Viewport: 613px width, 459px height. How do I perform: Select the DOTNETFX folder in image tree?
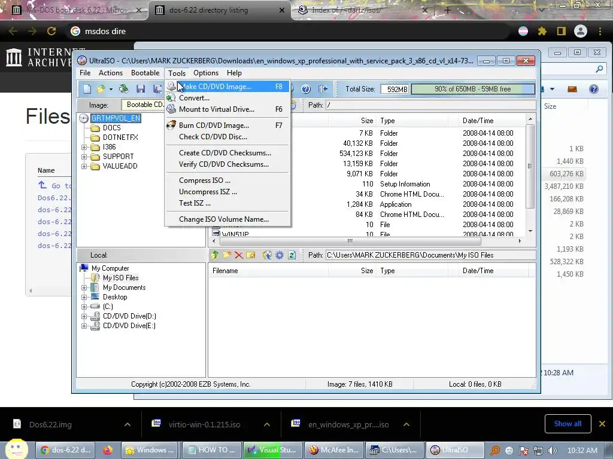tap(120, 137)
